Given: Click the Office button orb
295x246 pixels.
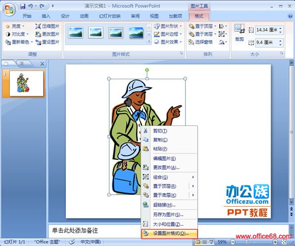Looking at the screenshot, I should (9, 10).
